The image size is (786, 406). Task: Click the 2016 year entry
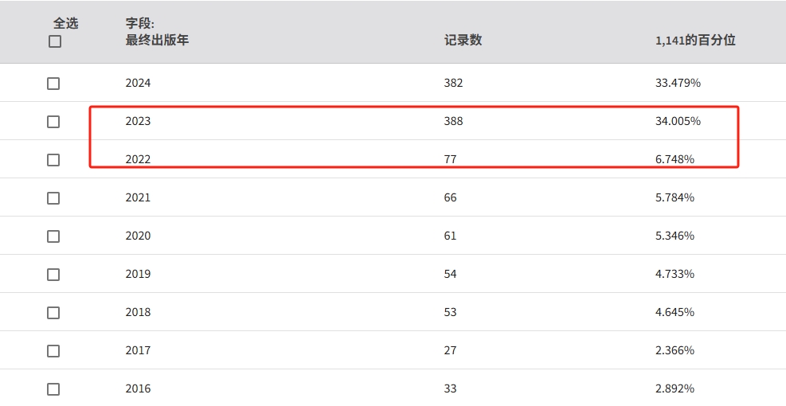[x=138, y=388]
